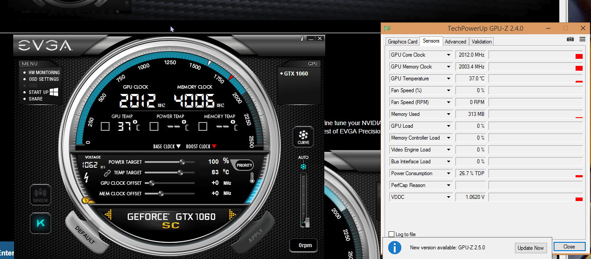This screenshot has height=259, width=591.
Task: Click the GPU-Z Close button
Action: pyautogui.click(x=569, y=247)
